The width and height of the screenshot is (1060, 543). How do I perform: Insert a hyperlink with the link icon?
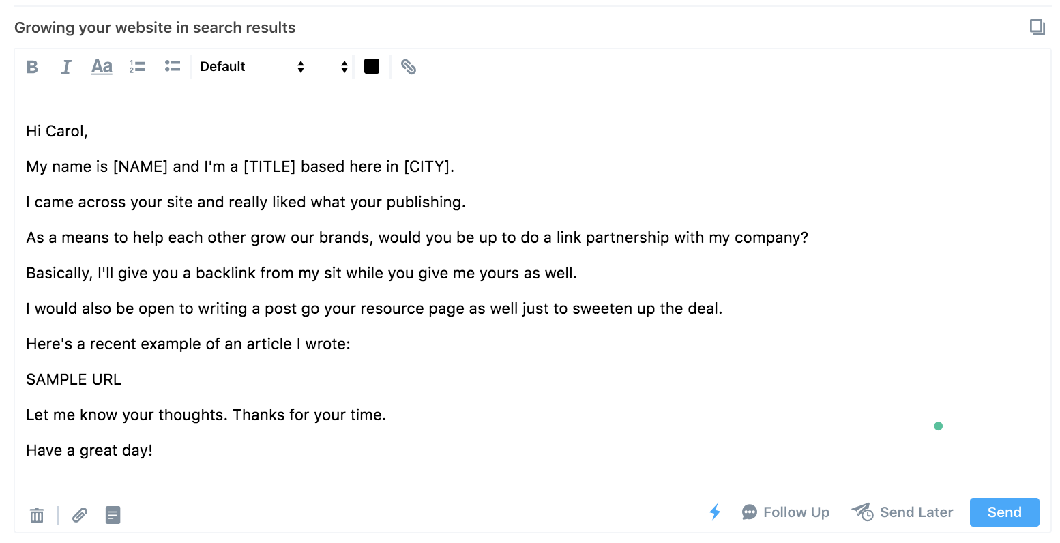pos(409,67)
